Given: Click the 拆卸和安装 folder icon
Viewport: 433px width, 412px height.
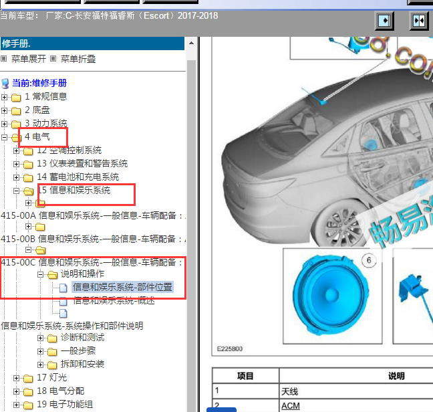Looking at the screenshot, I should pos(52,365).
